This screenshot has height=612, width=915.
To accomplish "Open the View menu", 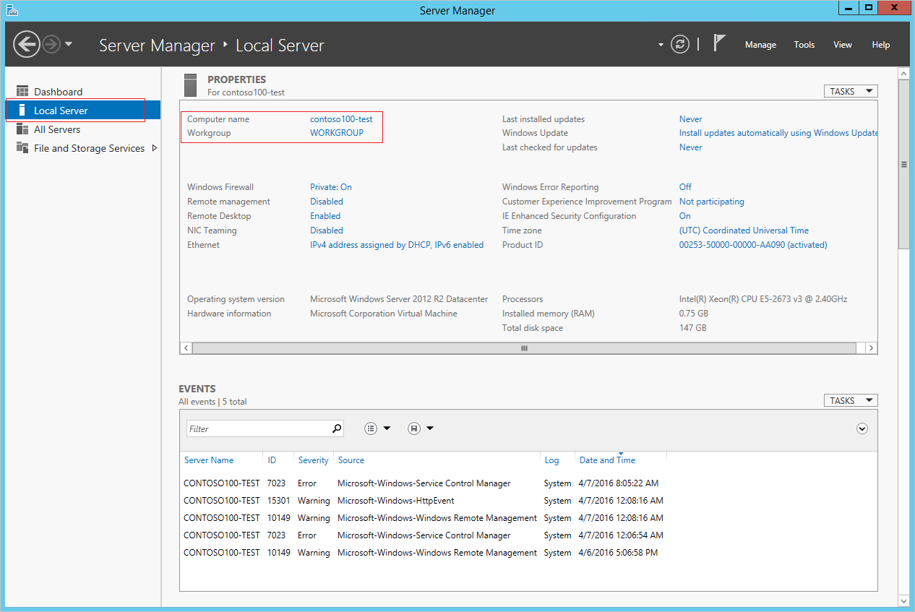I will pyautogui.click(x=843, y=45).
